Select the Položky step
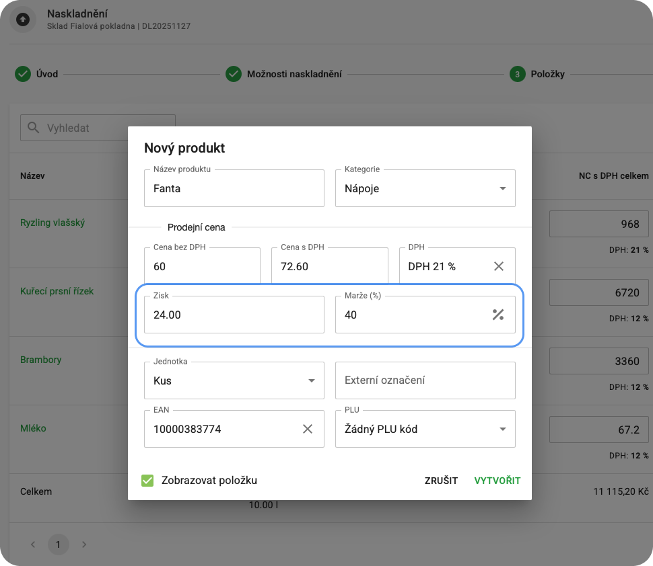The width and height of the screenshot is (653, 566). pyautogui.click(x=547, y=74)
